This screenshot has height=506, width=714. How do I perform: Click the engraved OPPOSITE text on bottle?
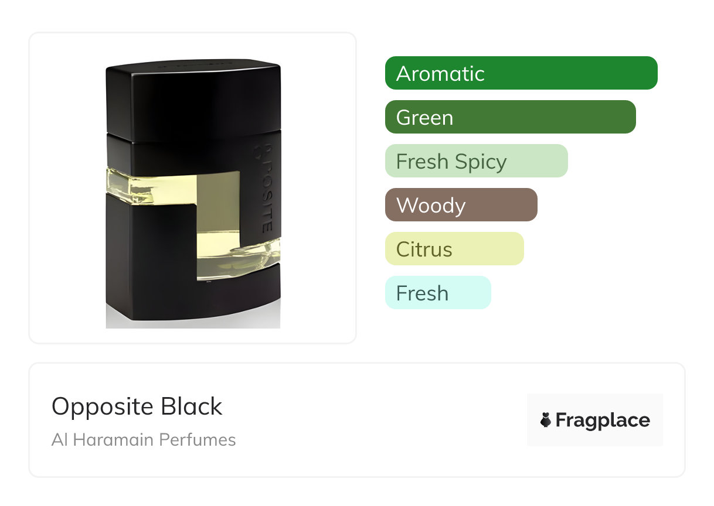[266, 187]
